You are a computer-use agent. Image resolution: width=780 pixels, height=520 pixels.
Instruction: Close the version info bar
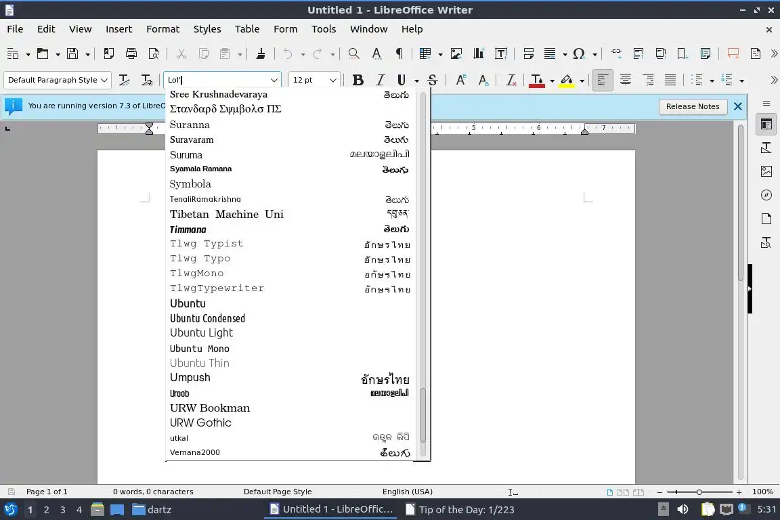coord(738,106)
